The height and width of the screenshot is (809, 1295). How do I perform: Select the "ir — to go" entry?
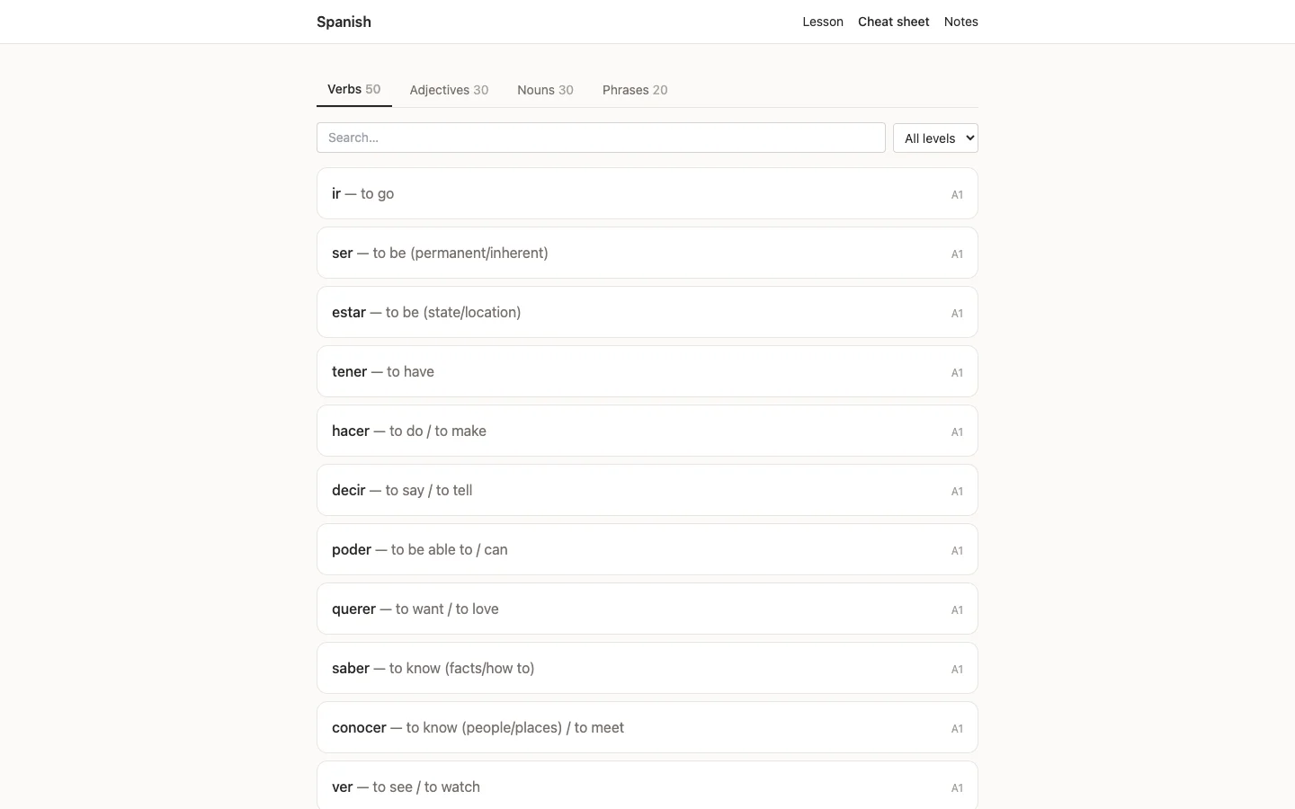click(646, 193)
